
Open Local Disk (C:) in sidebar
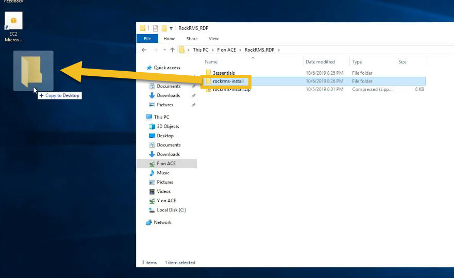click(x=172, y=210)
